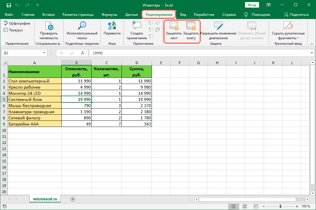Image resolution: width=316 pixels, height=210 pixels.
Task: Add a new sheet with plus button
Action: 73,199
